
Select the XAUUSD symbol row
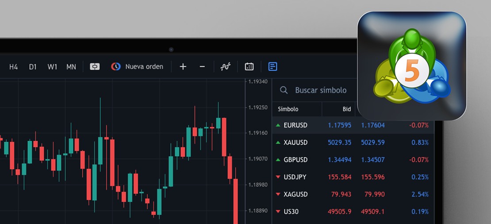pos(353,143)
